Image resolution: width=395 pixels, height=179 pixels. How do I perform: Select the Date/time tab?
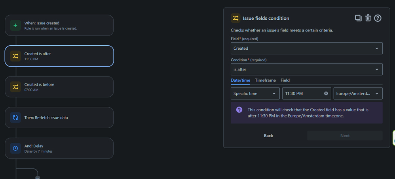click(x=240, y=80)
